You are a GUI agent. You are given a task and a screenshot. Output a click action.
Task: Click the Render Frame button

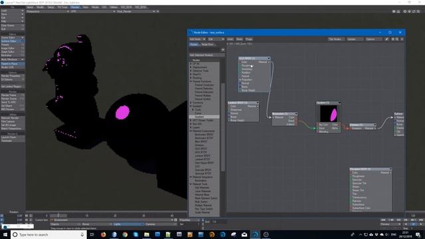click(x=13, y=96)
